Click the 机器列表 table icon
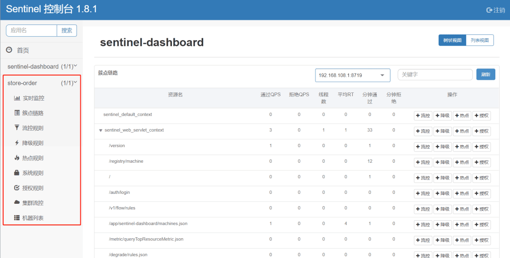The image size is (510, 258). (17, 218)
